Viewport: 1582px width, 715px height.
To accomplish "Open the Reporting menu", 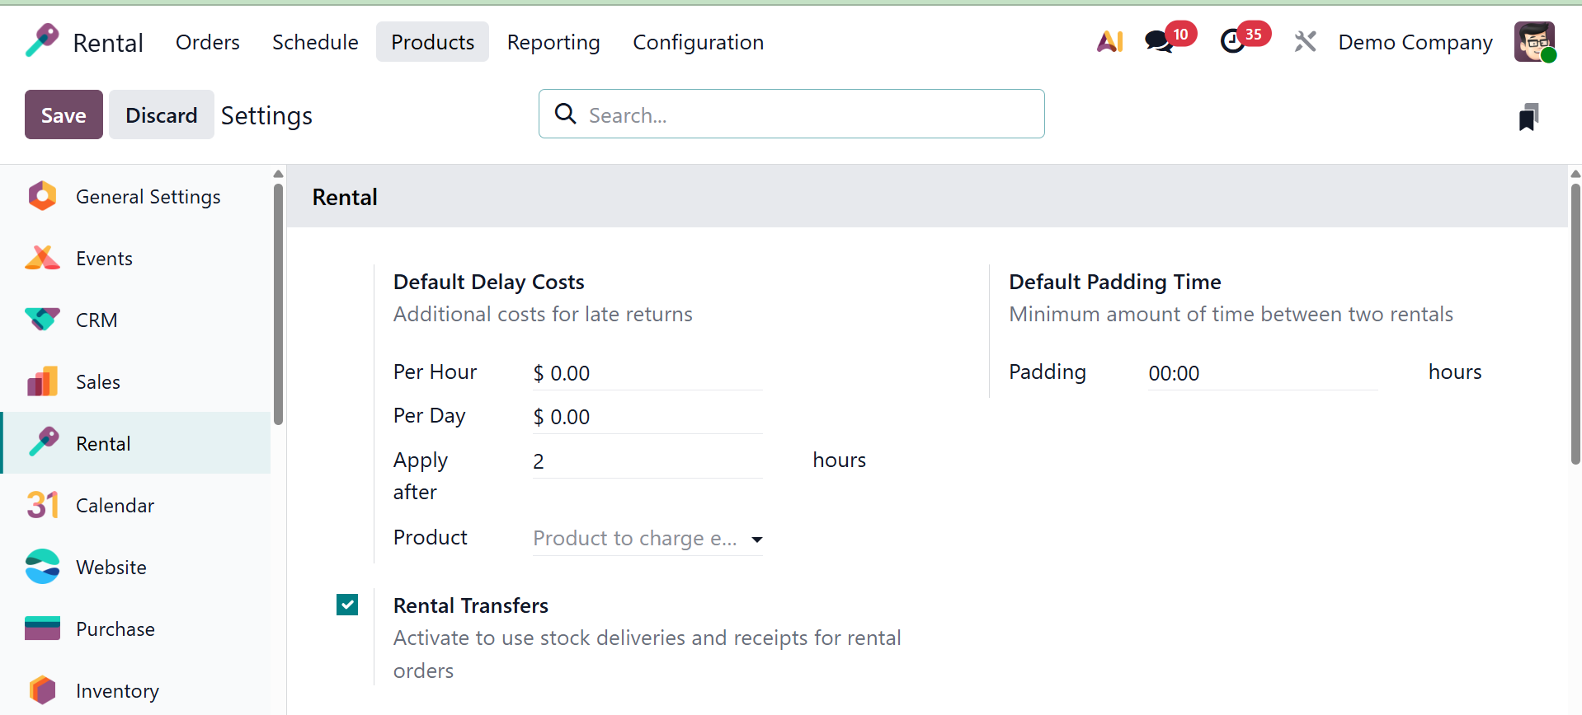I will coord(553,42).
